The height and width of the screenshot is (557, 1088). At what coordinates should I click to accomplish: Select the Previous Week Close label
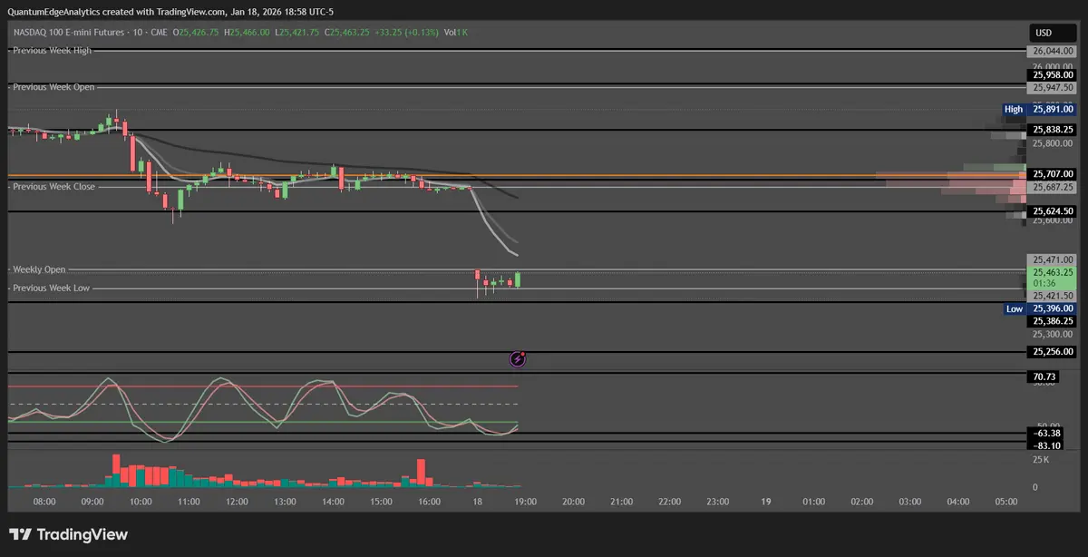53,187
